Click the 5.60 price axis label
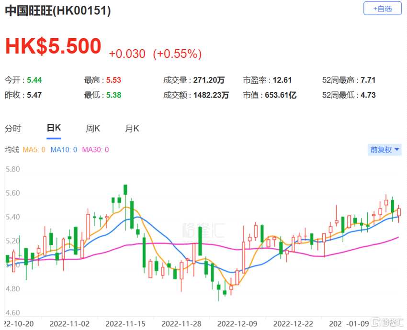The height and width of the screenshot is (330, 407). tap(13, 193)
